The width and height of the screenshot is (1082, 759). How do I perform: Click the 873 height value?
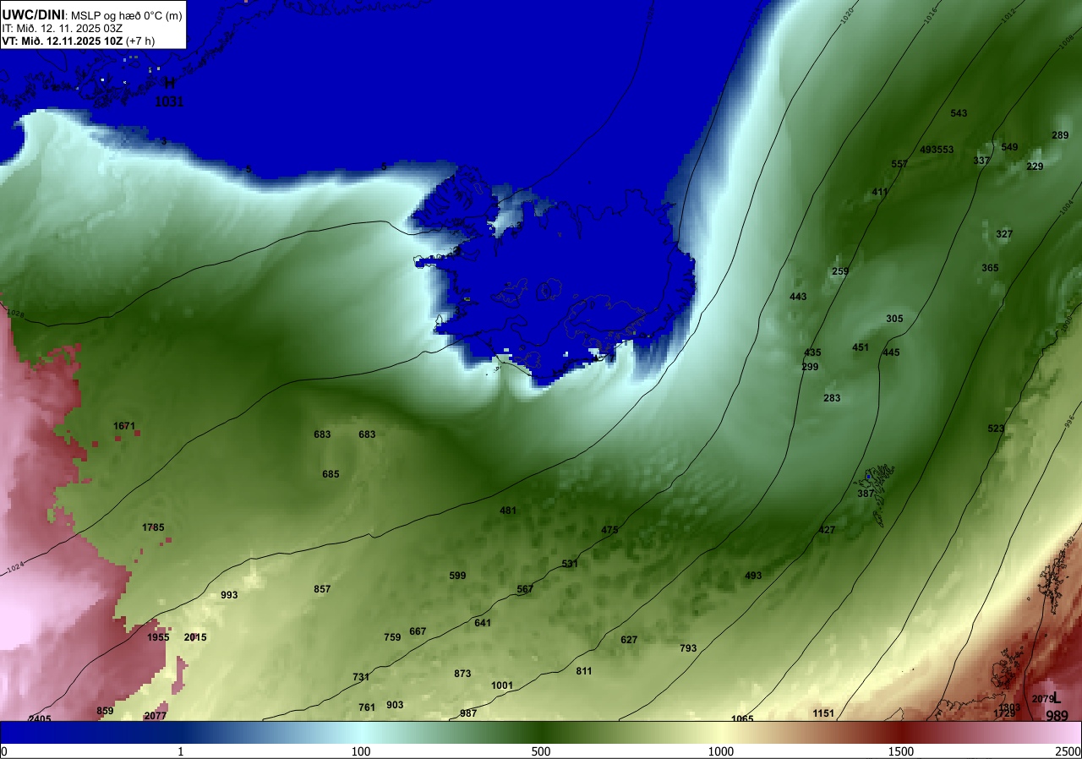462,674
